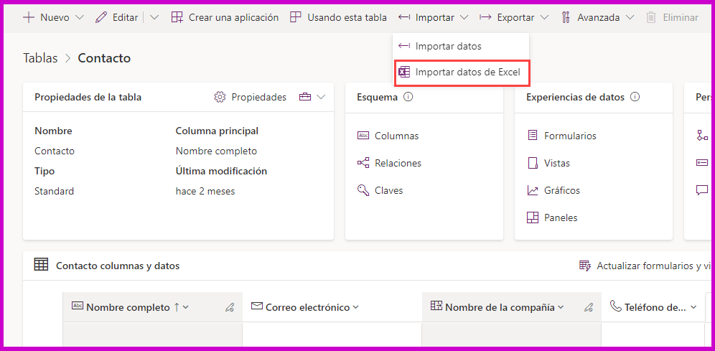This screenshot has height=351, width=715.
Task: Open the Exportar dropdown menu
Action: (544, 17)
